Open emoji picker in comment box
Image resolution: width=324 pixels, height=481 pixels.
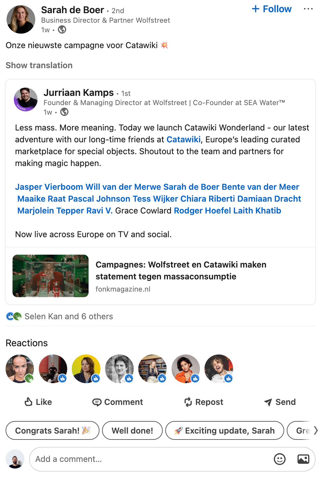(x=280, y=459)
